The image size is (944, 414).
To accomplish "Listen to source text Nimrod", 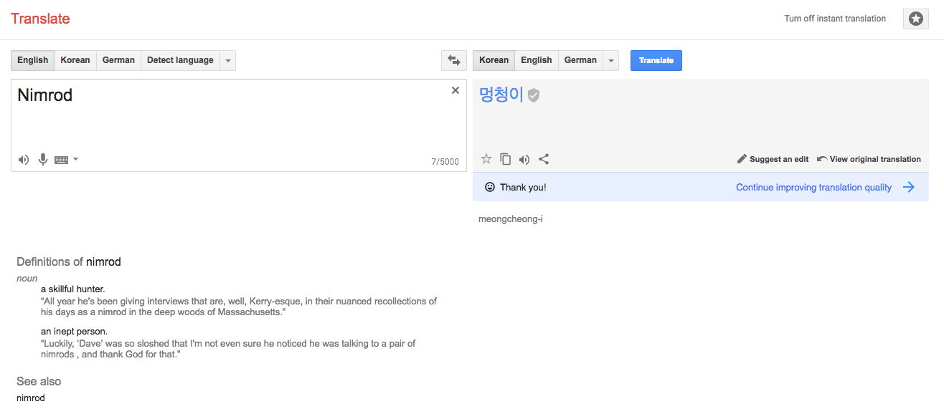I will tap(24, 160).
